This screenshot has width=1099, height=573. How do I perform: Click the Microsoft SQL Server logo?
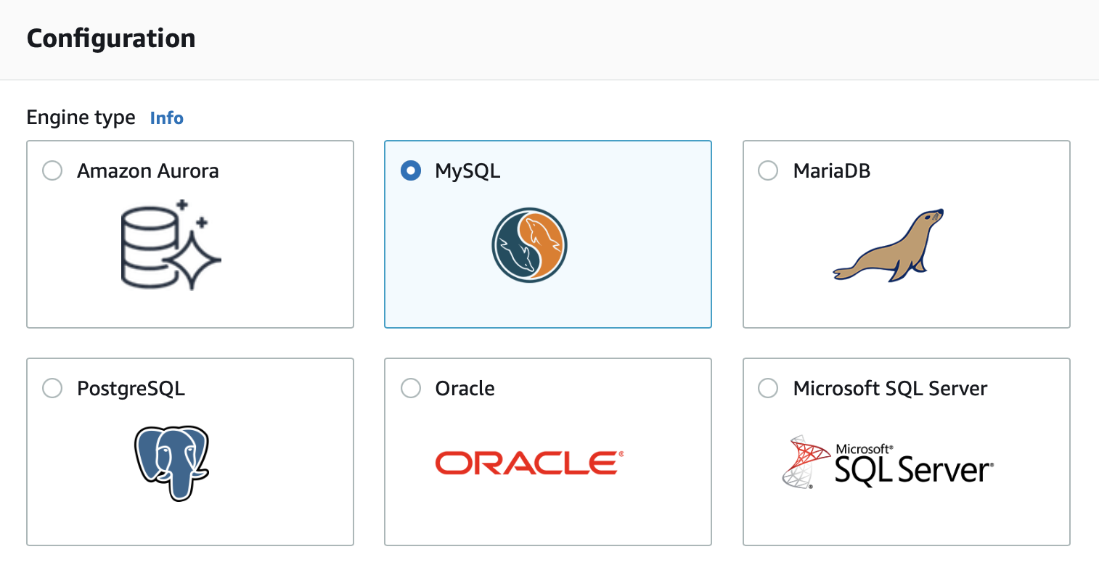click(888, 462)
